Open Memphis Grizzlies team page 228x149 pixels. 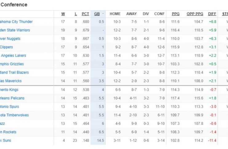pyautogui.click(x=12, y=64)
